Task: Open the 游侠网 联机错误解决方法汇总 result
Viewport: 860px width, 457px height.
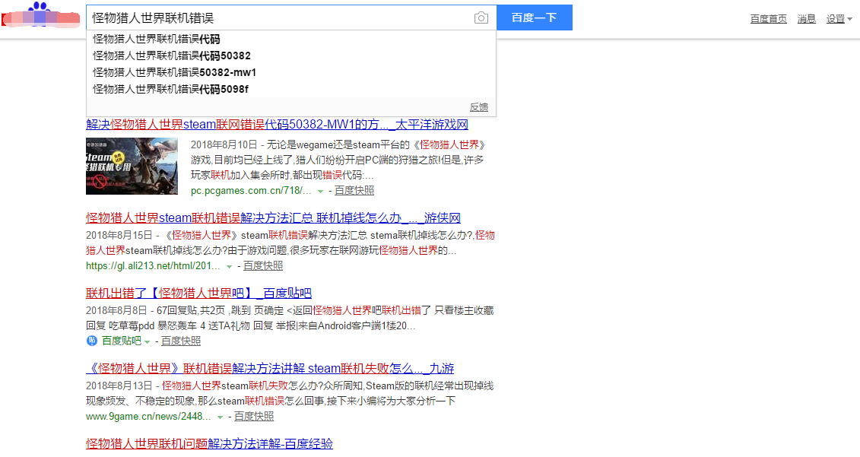Action: tap(273, 217)
